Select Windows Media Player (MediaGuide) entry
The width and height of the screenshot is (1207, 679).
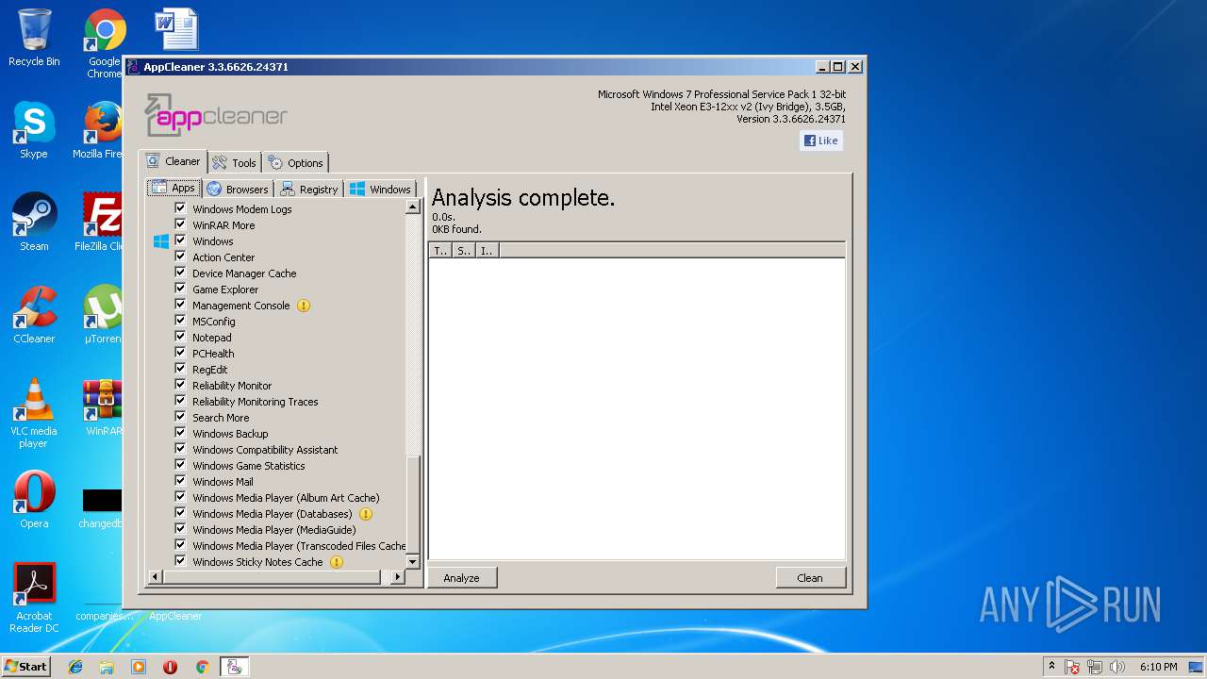(x=274, y=530)
